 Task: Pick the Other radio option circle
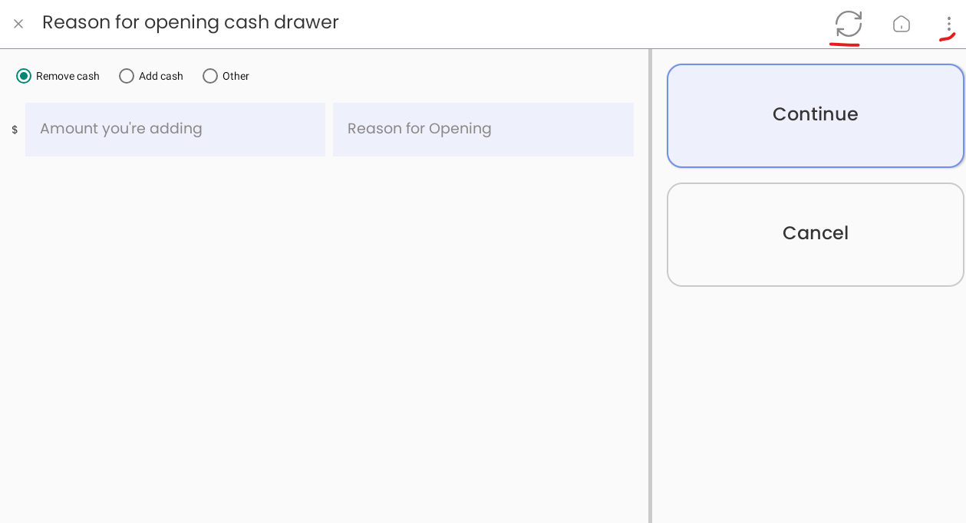[x=210, y=76]
